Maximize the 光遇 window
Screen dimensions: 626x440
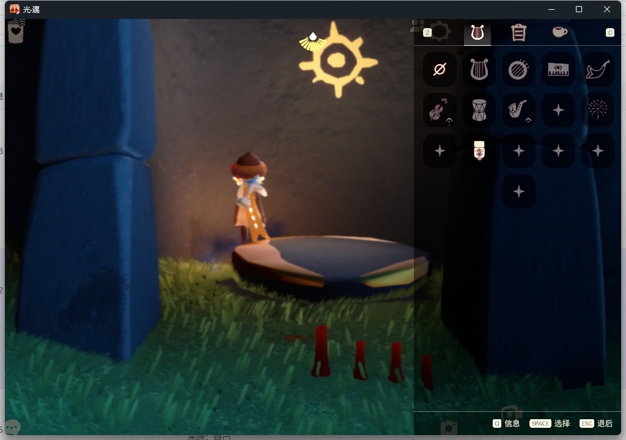click(579, 9)
